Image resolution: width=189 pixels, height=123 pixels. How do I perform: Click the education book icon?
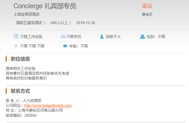coord(63,37)
